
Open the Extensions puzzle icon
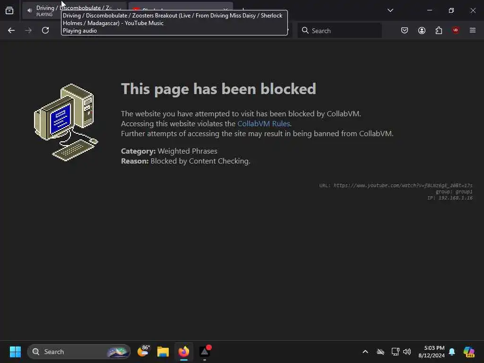pyautogui.click(x=439, y=31)
